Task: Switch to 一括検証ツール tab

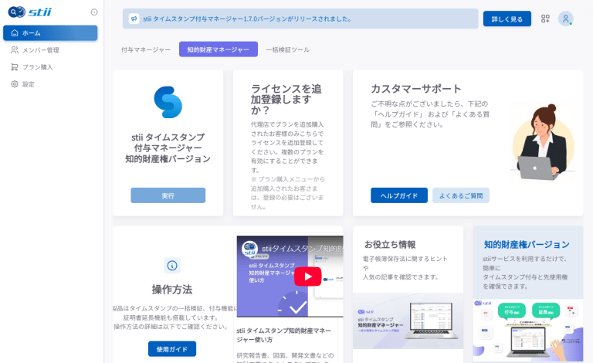Action: [x=288, y=49]
